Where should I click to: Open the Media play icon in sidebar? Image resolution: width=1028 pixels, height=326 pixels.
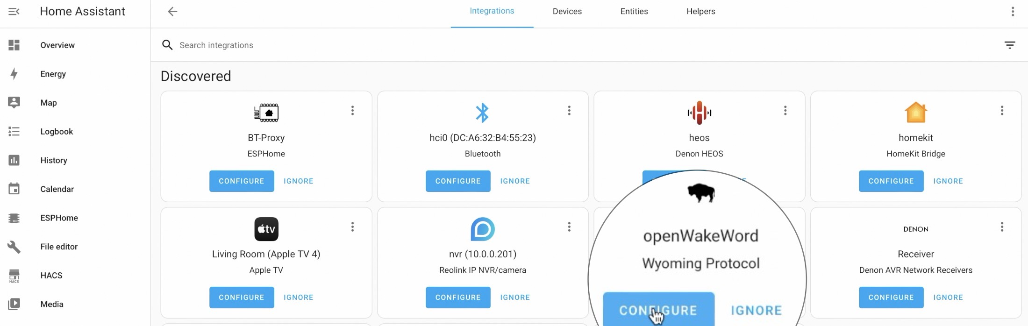[x=14, y=304]
